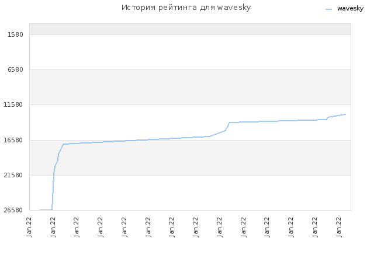374x280 pixels.
Task: Click the chart title История рейтинга для wavesky
Action: (186, 8)
